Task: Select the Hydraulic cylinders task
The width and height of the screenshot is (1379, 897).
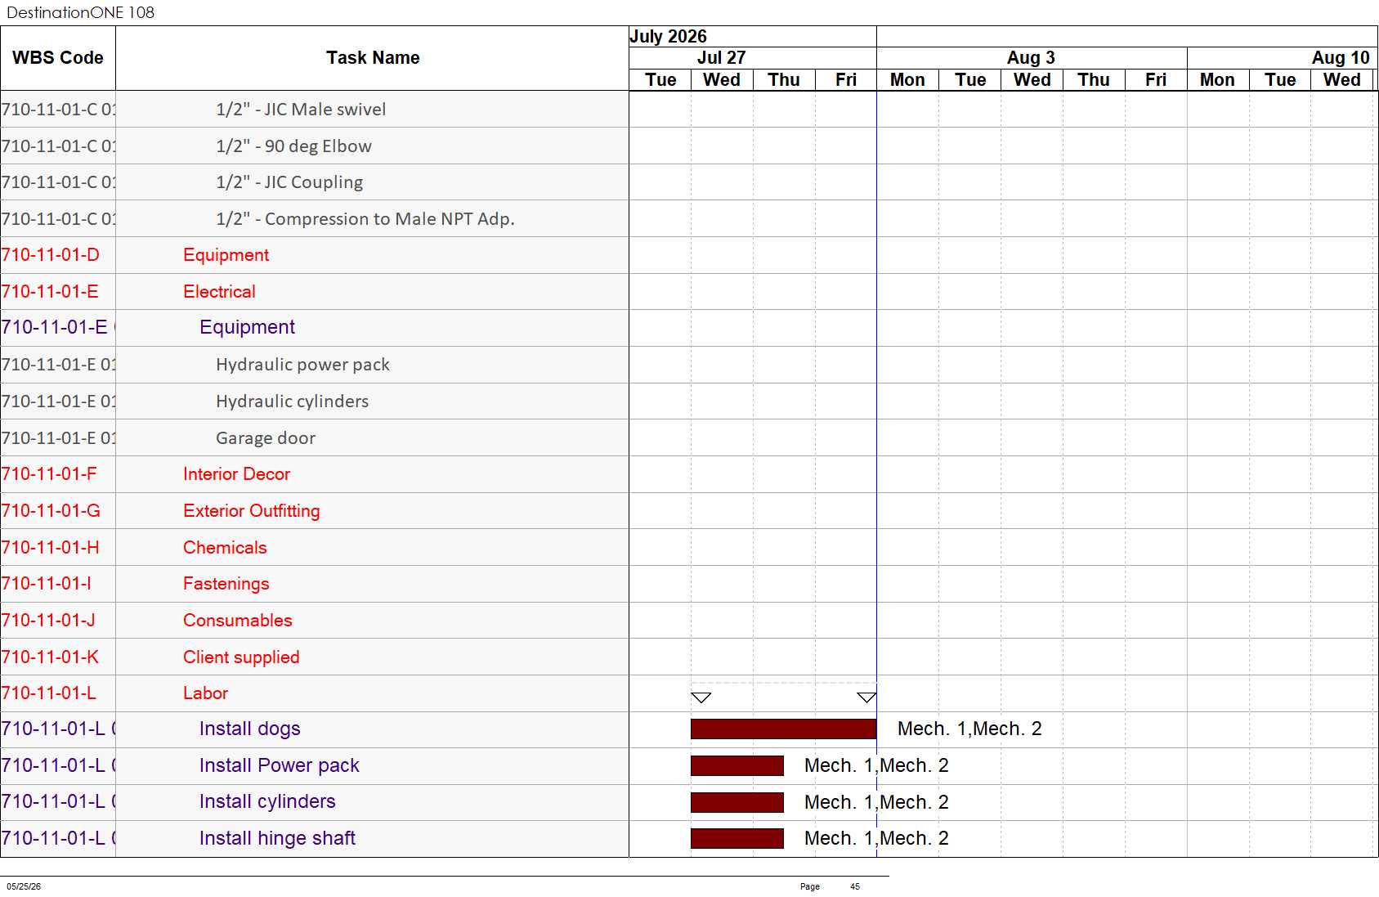Action: pos(292,401)
